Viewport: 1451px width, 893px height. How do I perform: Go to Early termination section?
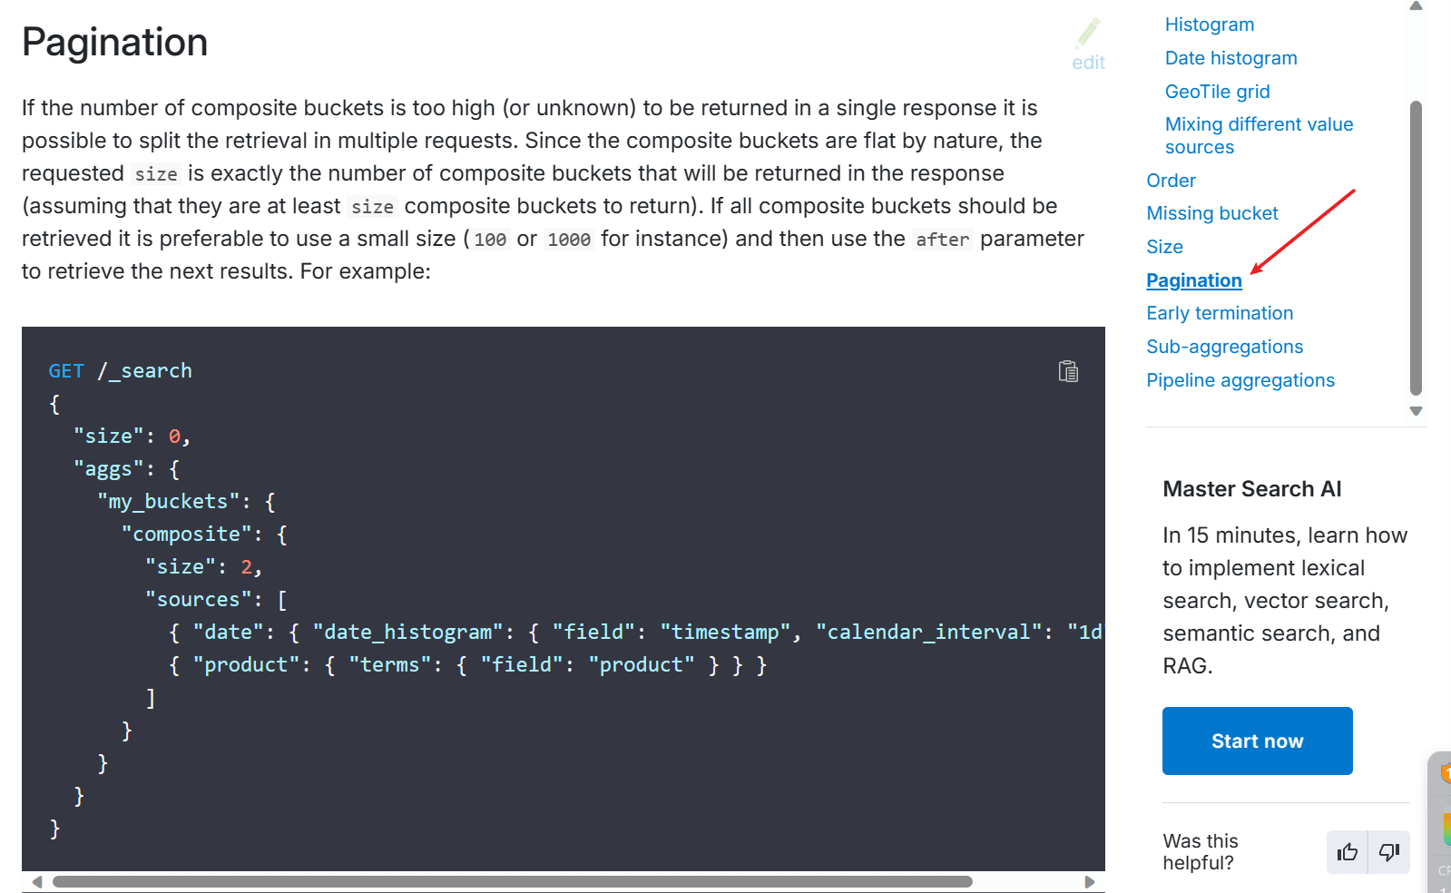coord(1220,313)
